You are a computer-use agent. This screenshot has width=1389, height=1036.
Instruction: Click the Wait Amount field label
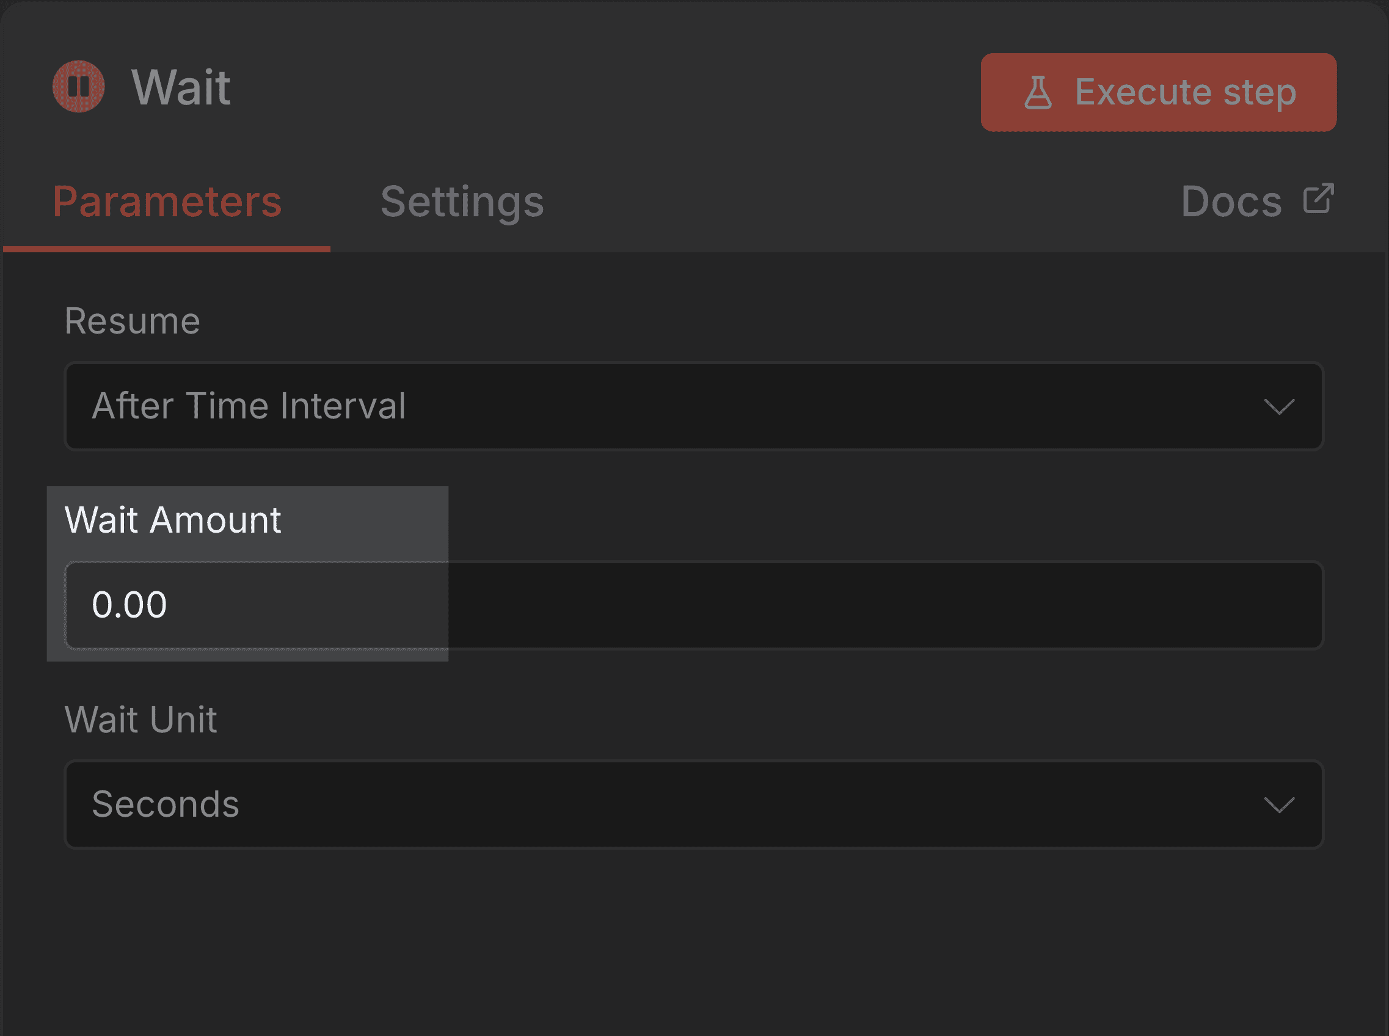[x=172, y=519]
